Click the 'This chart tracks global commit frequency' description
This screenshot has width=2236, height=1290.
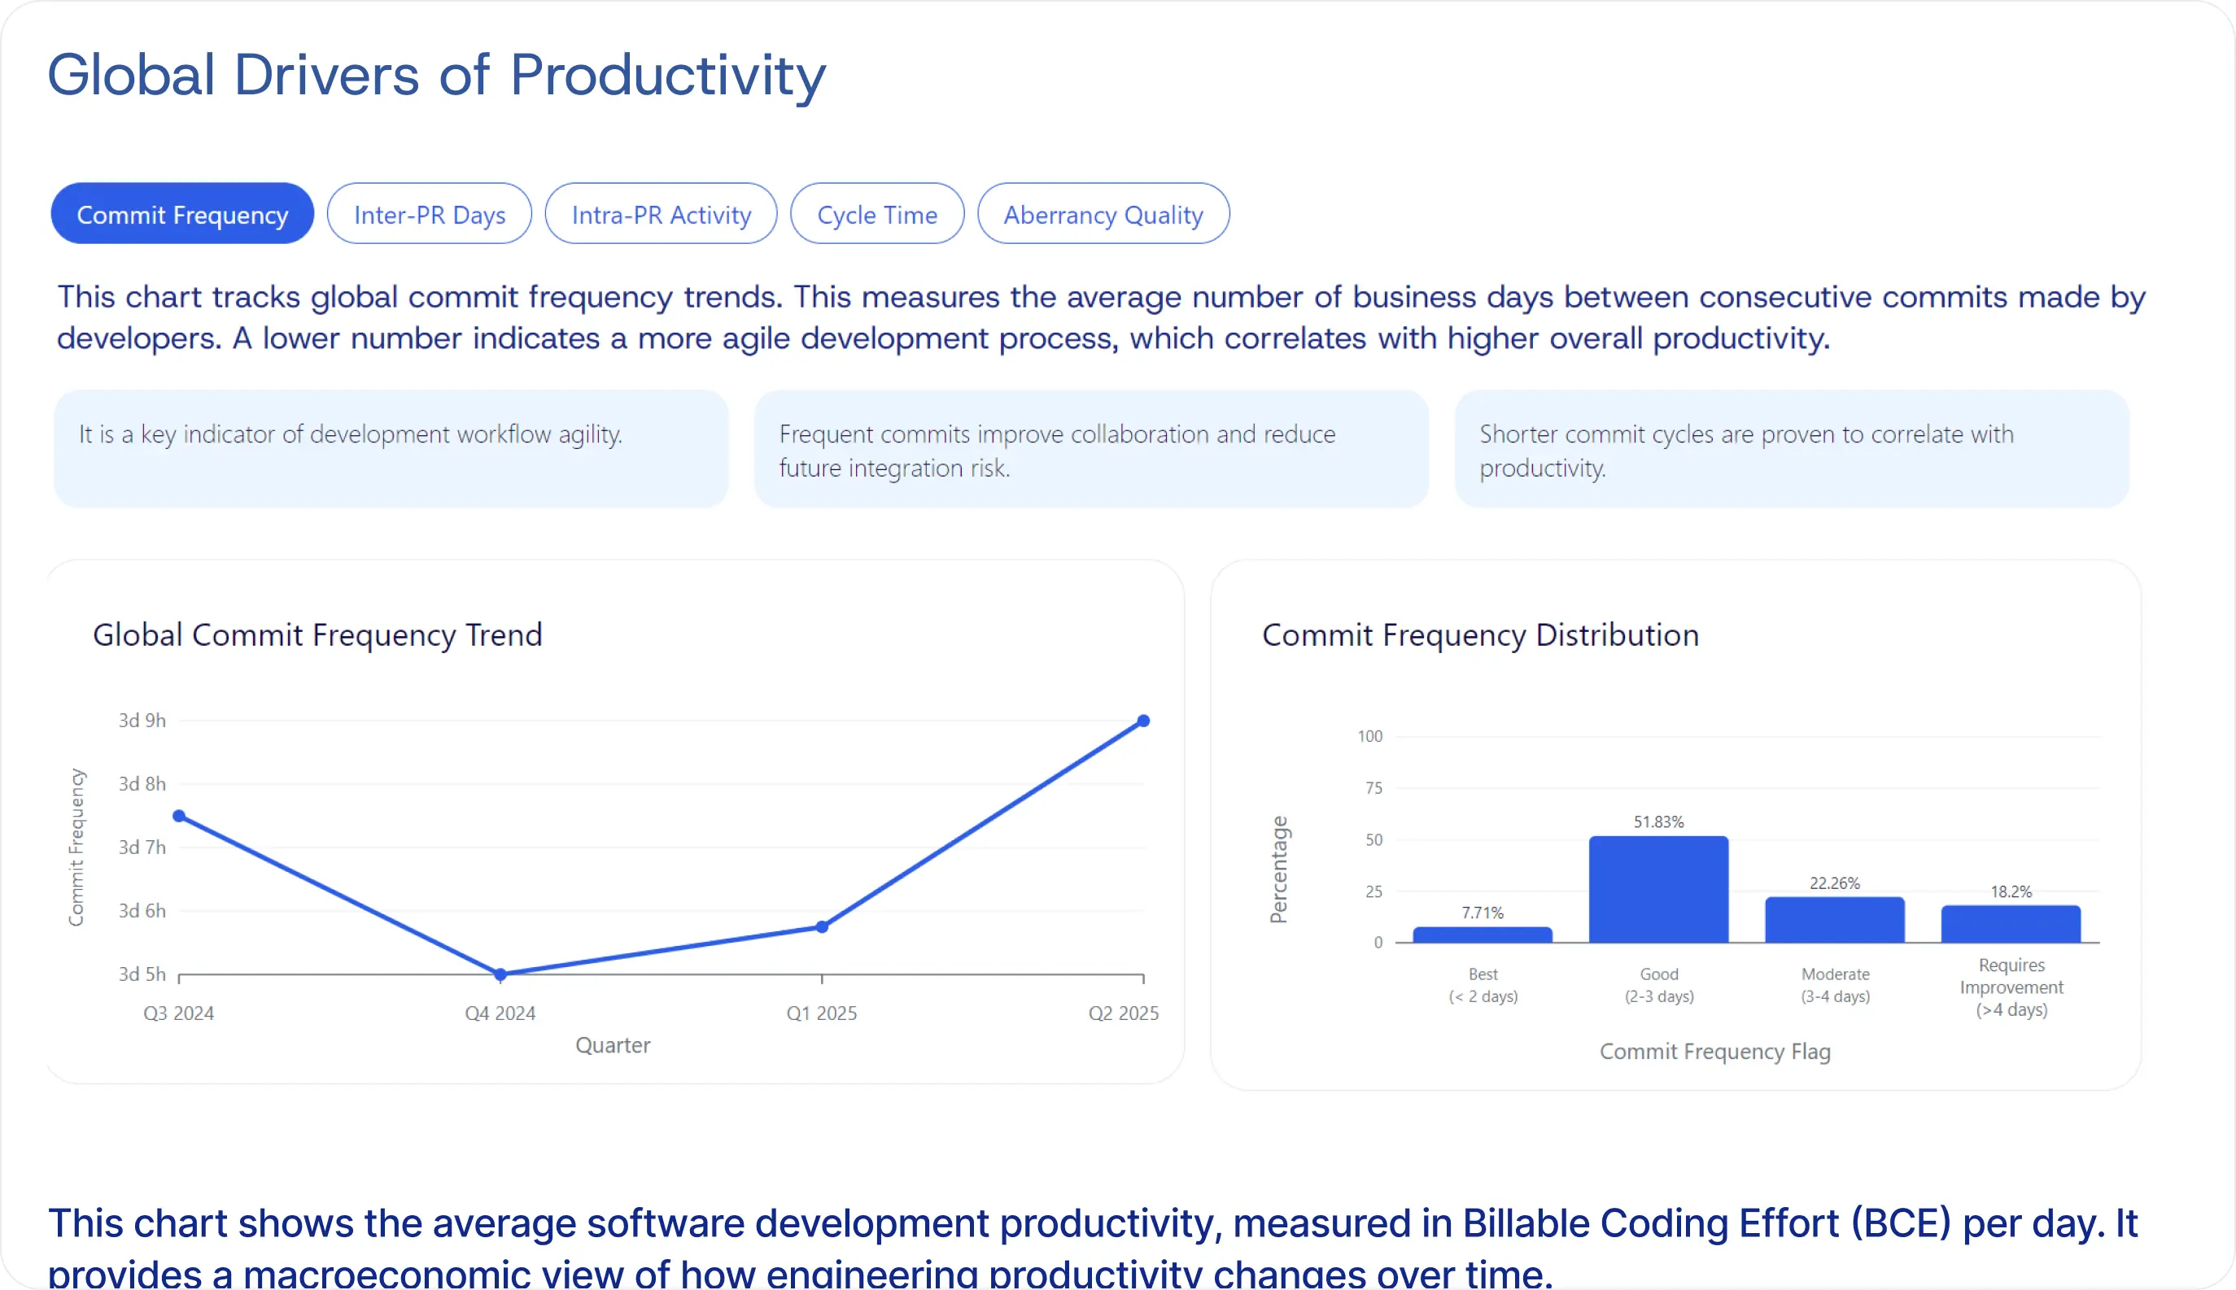click(1101, 317)
